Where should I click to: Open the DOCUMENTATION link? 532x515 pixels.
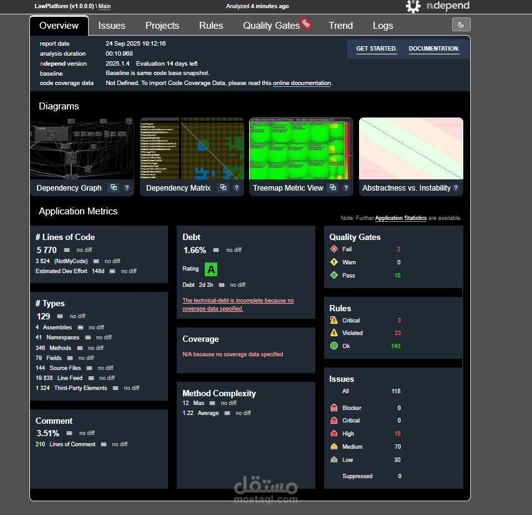pos(434,49)
